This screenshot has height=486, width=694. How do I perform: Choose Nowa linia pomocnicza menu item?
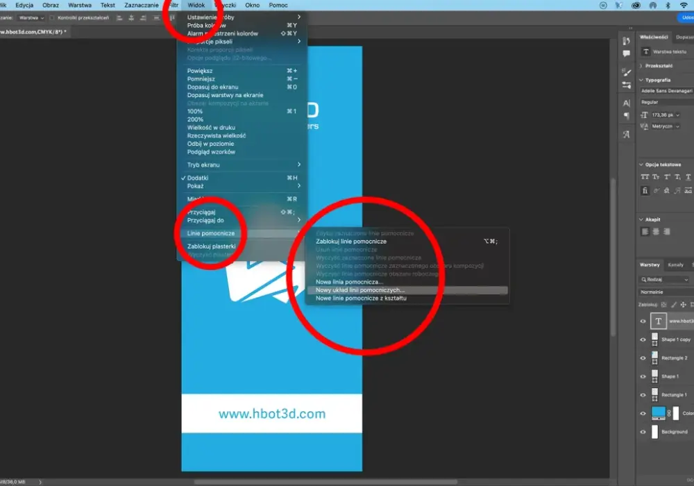[x=407, y=282]
